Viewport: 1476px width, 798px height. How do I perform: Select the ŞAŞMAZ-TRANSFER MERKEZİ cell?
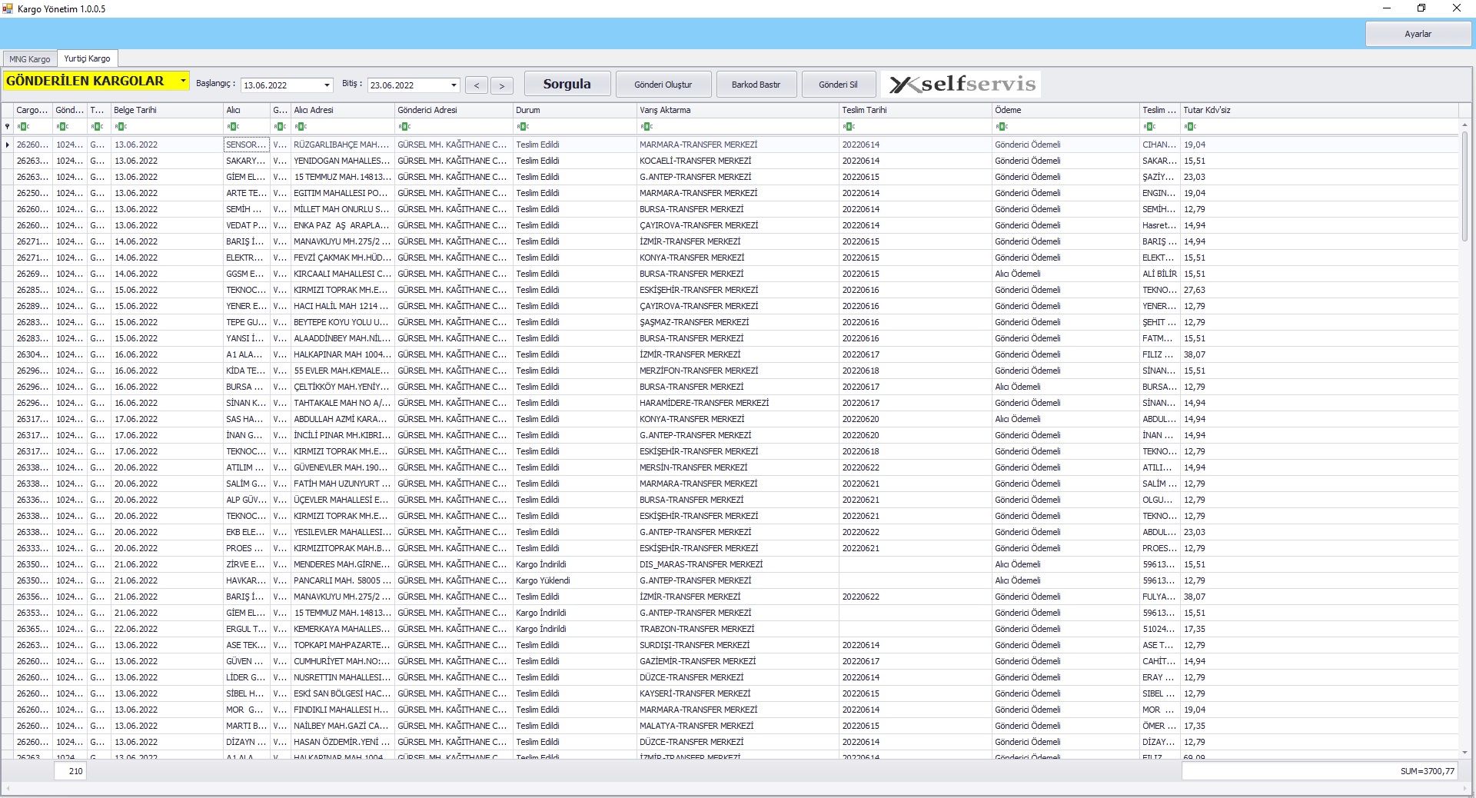738,322
